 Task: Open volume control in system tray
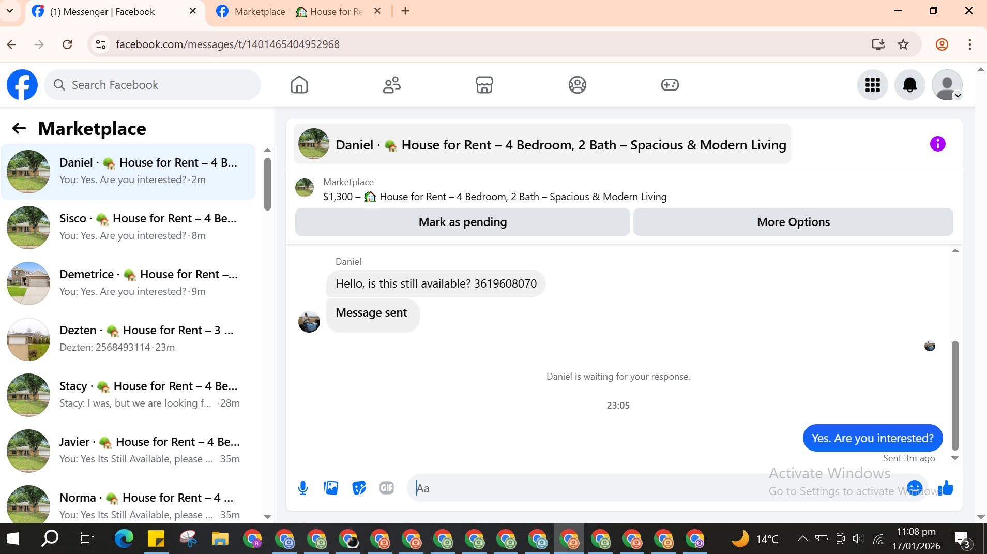(x=858, y=538)
